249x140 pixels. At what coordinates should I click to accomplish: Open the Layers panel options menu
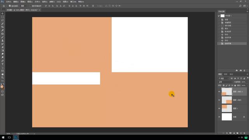pyautogui.click(x=247, y=74)
